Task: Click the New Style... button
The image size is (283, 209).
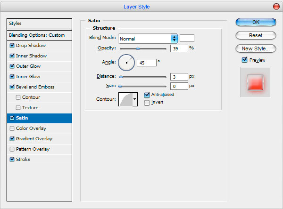Action: tap(256, 48)
